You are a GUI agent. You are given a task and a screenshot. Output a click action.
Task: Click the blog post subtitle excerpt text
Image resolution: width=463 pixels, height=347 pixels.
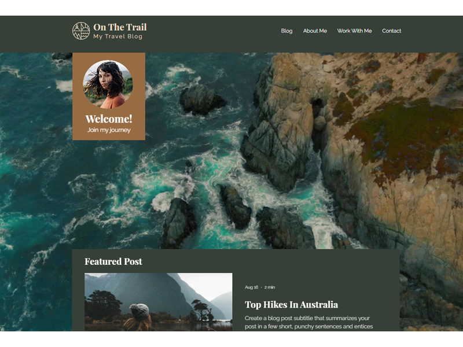click(309, 322)
